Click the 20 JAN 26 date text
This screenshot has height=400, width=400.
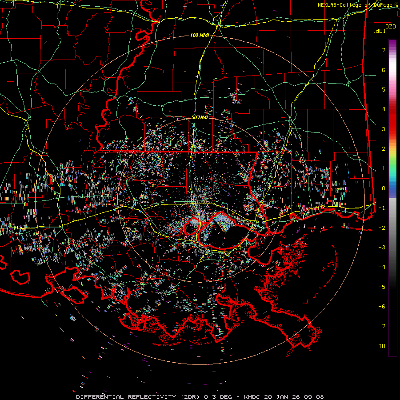click(281, 397)
